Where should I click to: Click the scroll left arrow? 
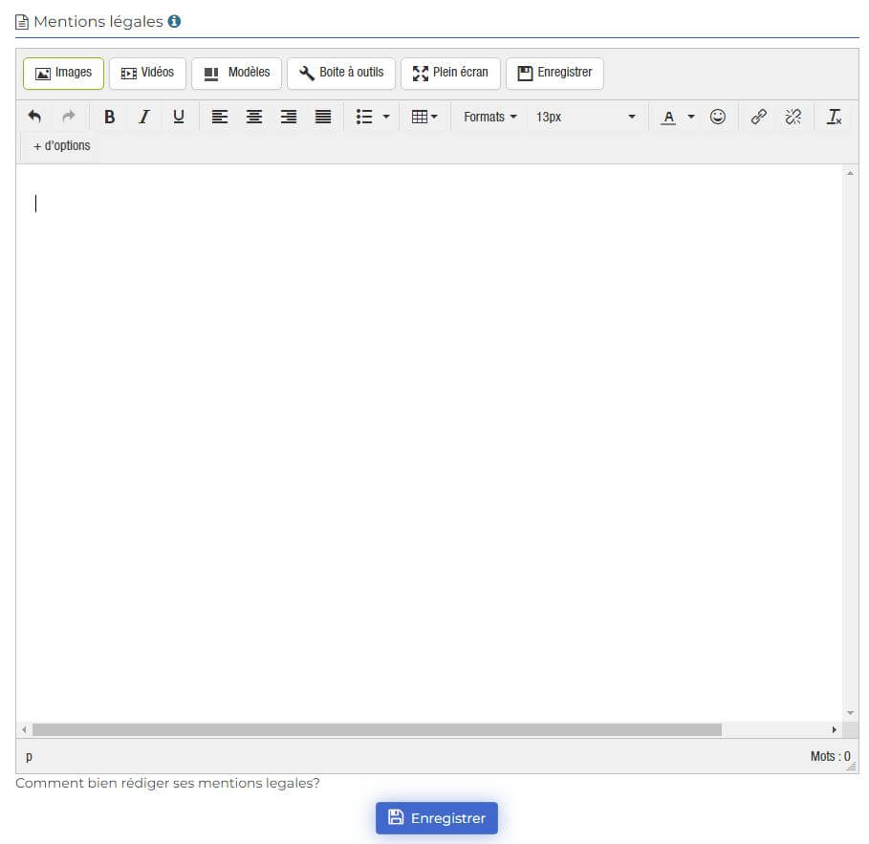(x=24, y=730)
